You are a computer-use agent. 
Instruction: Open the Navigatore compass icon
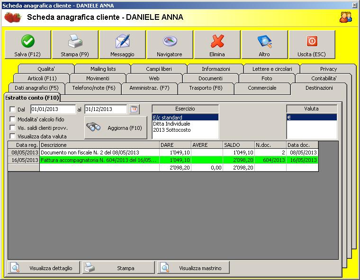point(170,41)
